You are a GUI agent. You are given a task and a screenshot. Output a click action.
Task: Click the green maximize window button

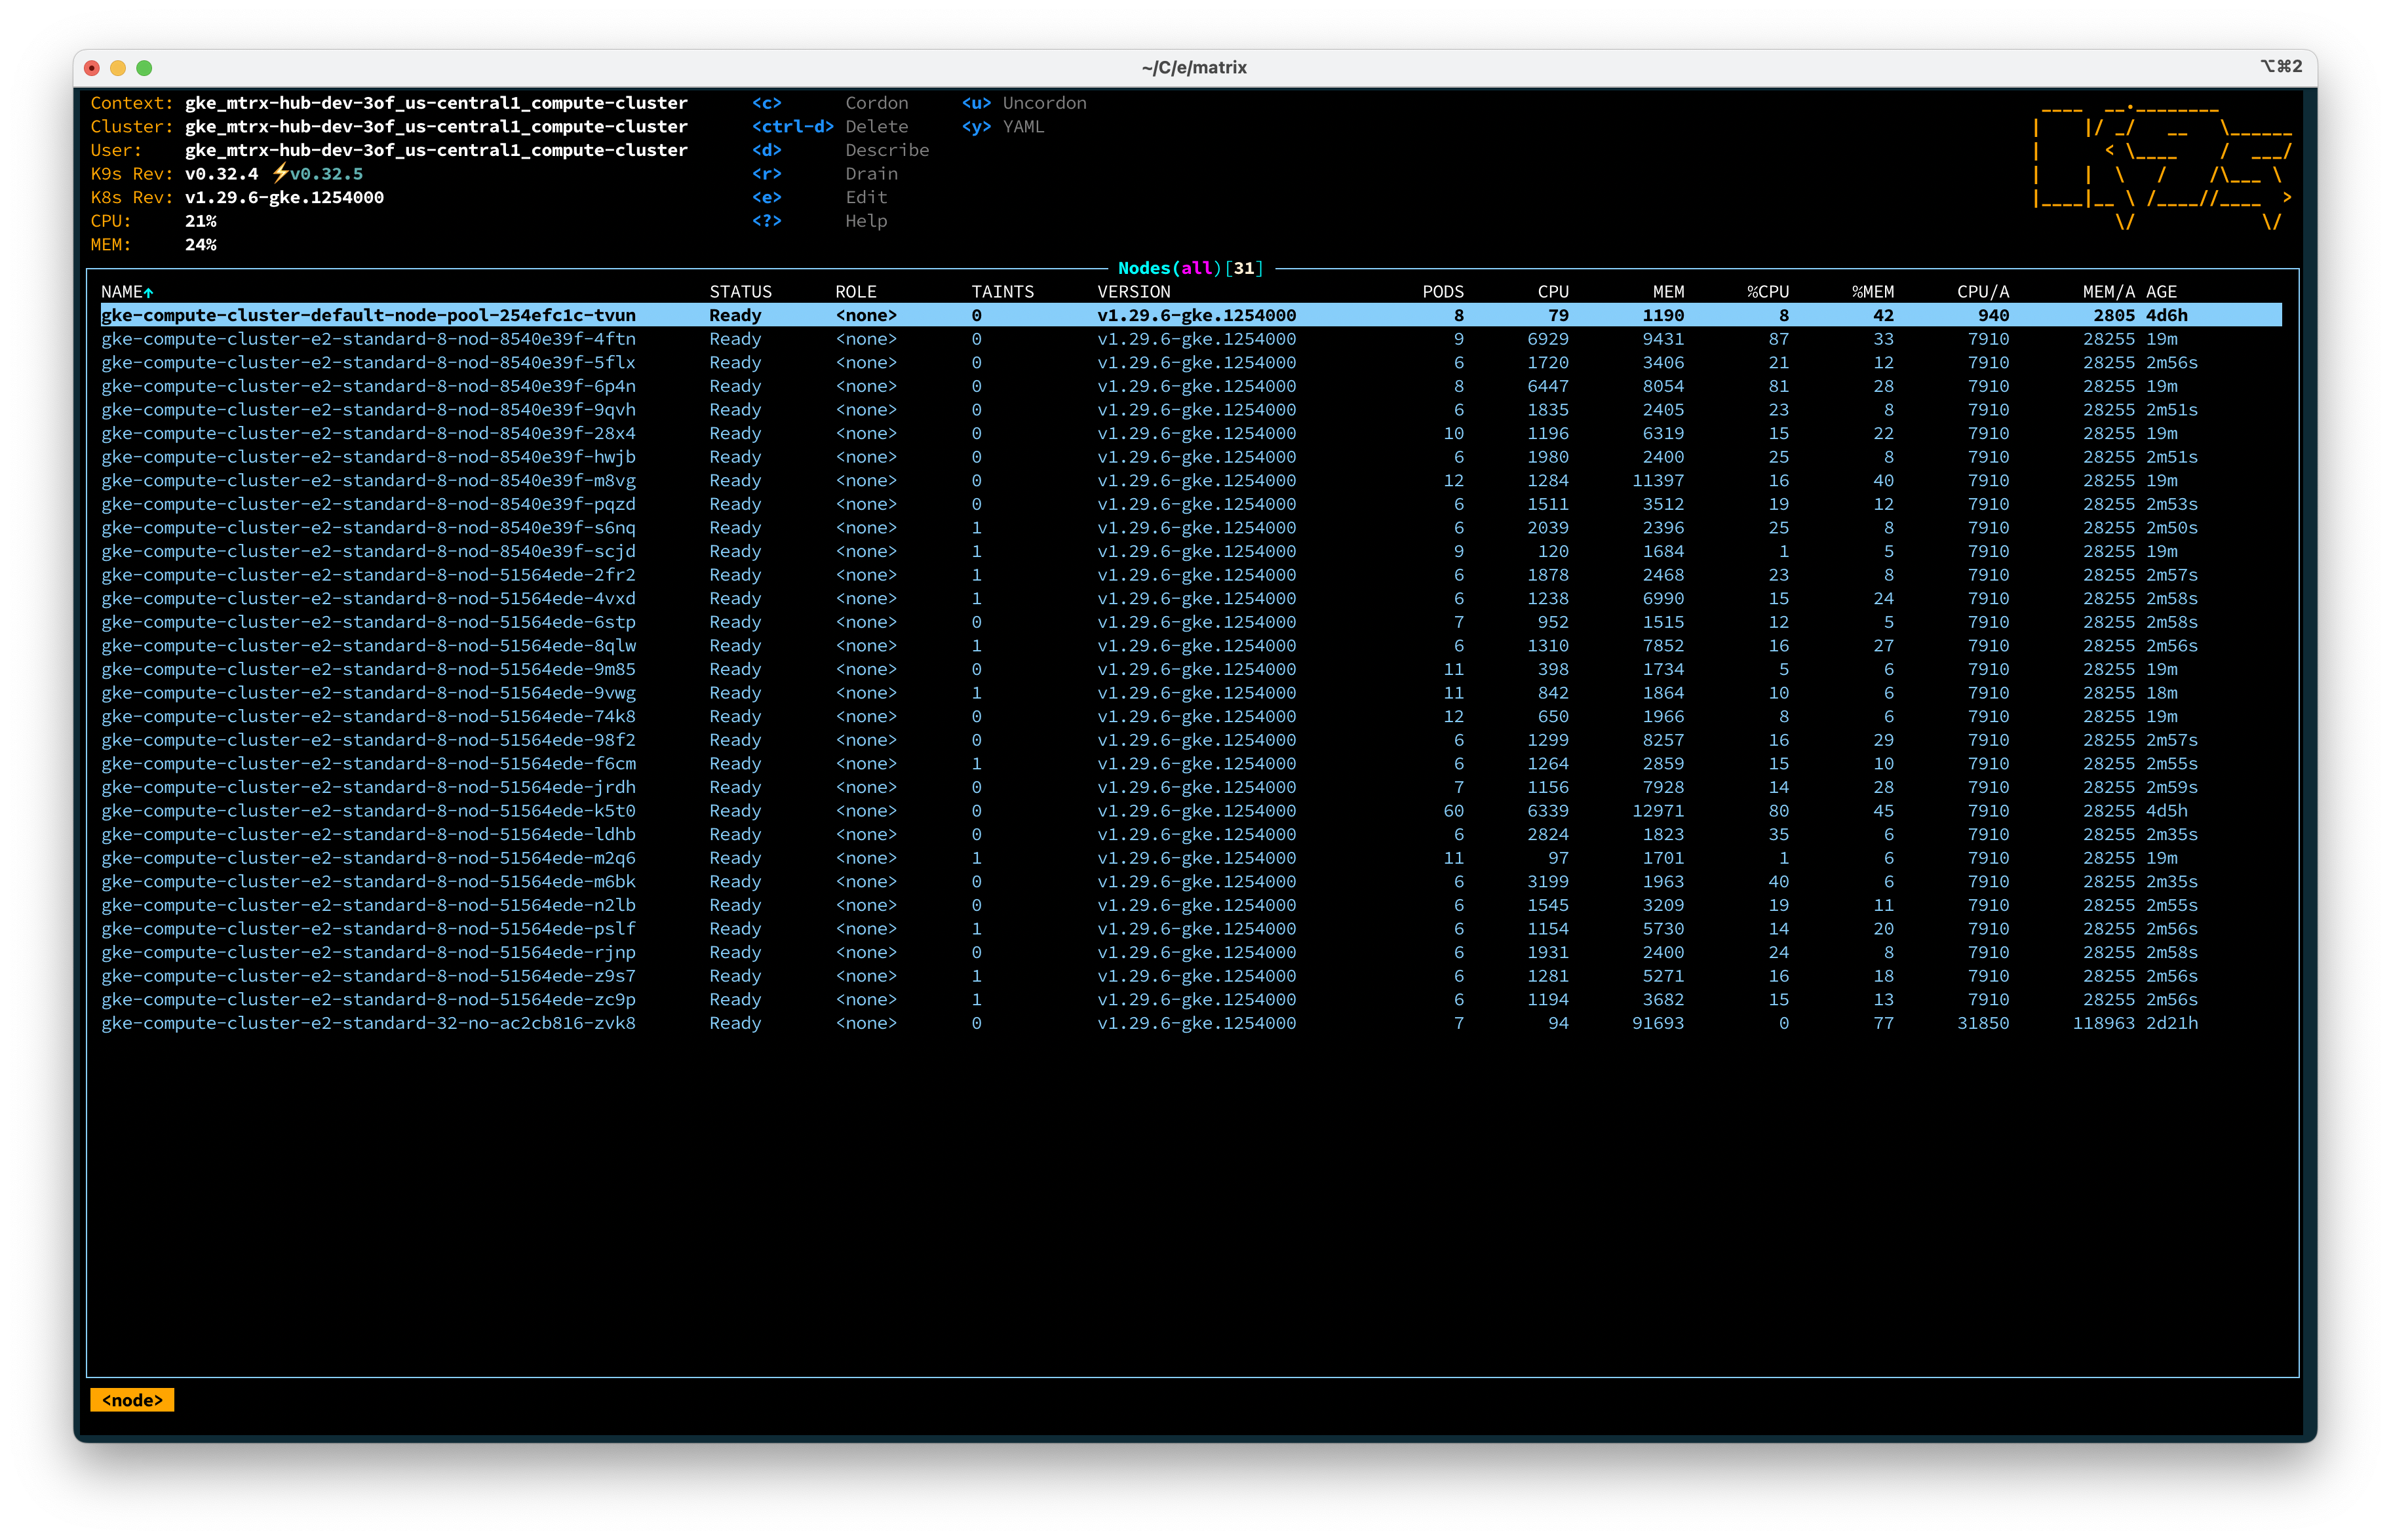click(x=144, y=68)
